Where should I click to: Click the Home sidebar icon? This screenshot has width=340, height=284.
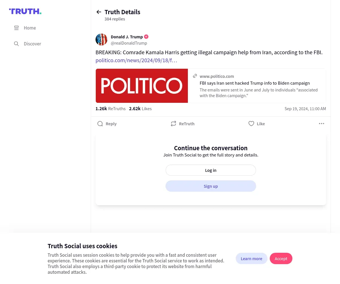[16, 28]
